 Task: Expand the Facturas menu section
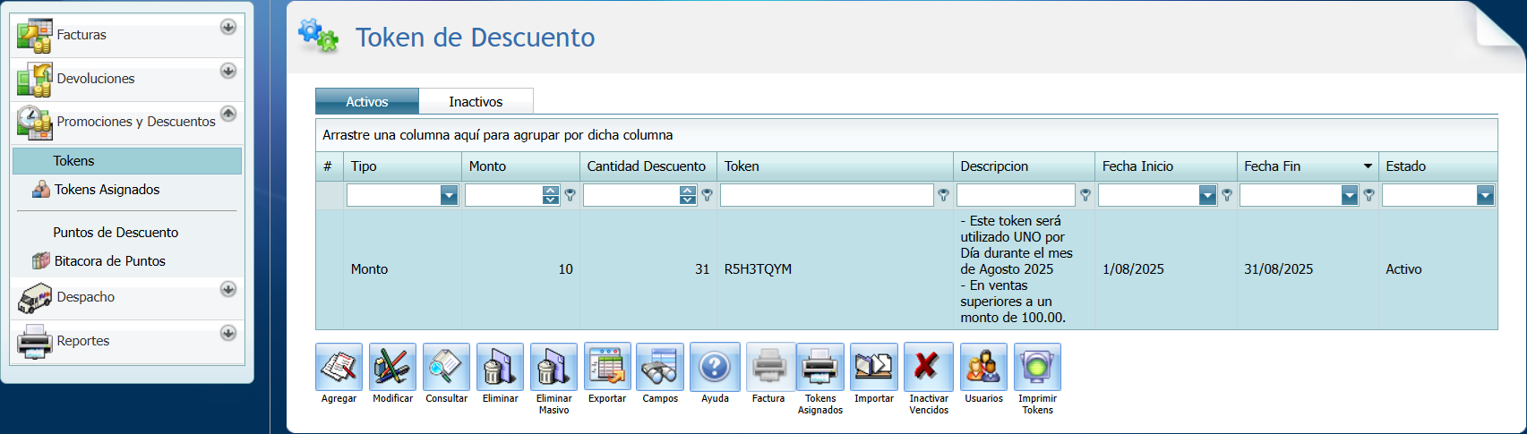click(228, 27)
